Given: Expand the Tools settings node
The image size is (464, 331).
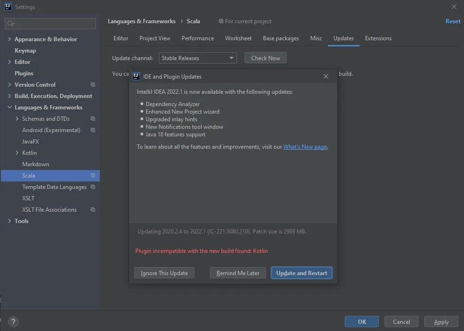Looking at the screenshot, I should click(x=9, y=221).
